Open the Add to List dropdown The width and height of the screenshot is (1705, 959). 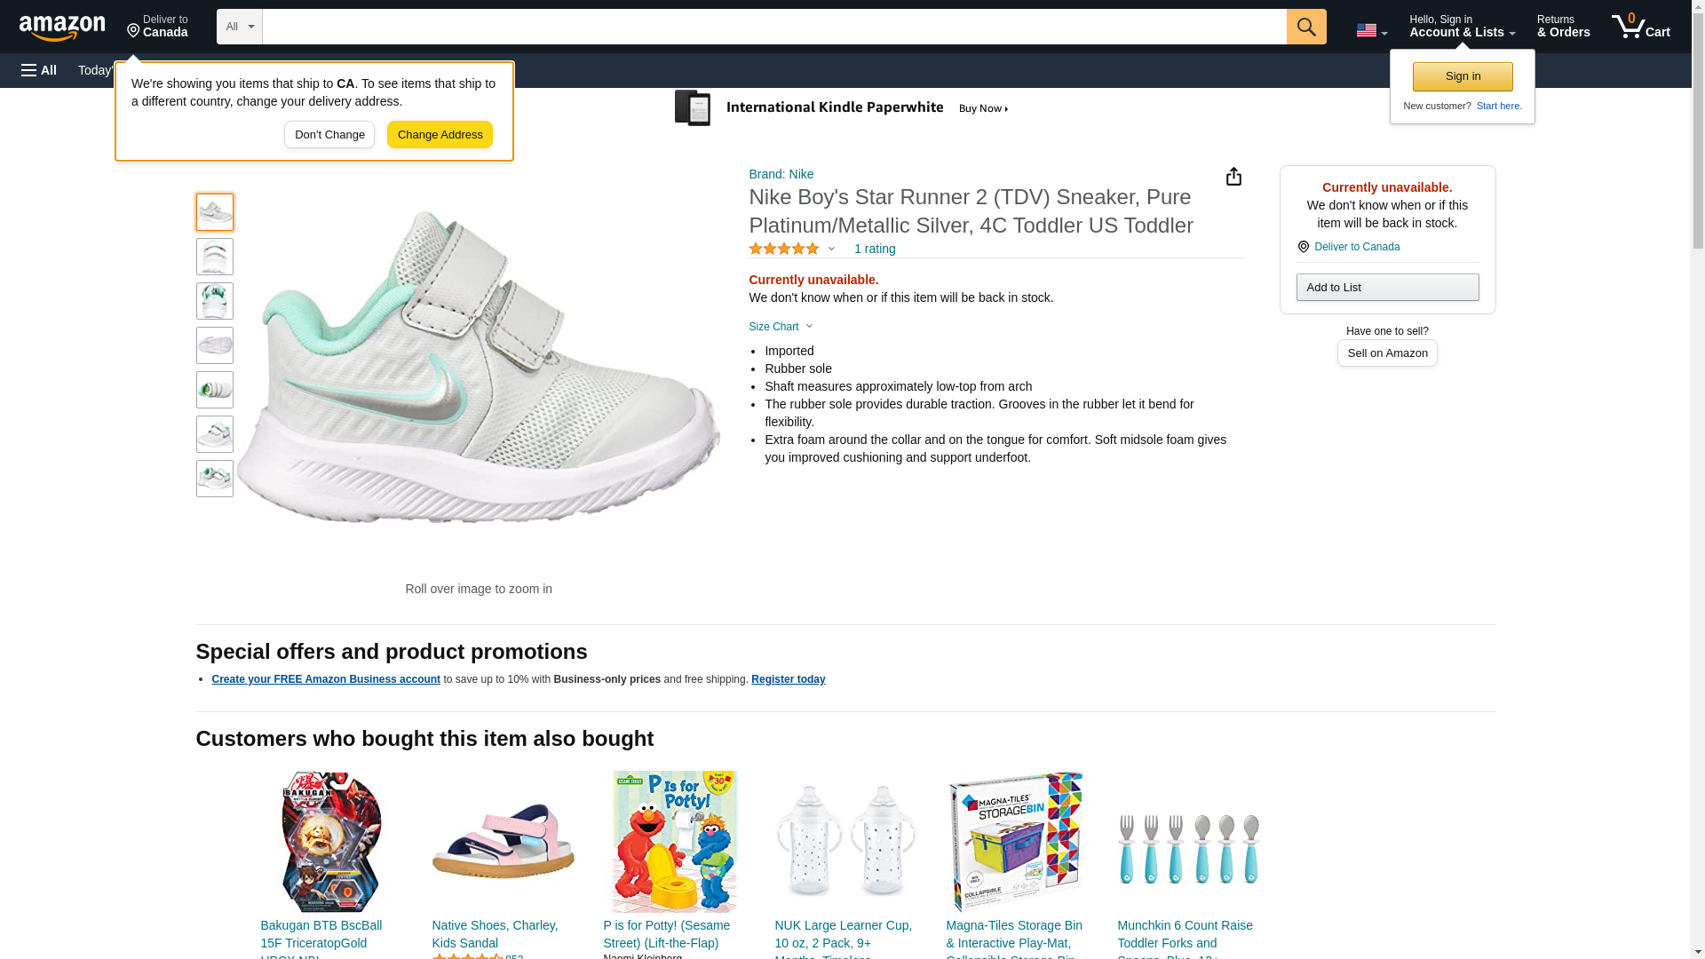pos(1387,288)
